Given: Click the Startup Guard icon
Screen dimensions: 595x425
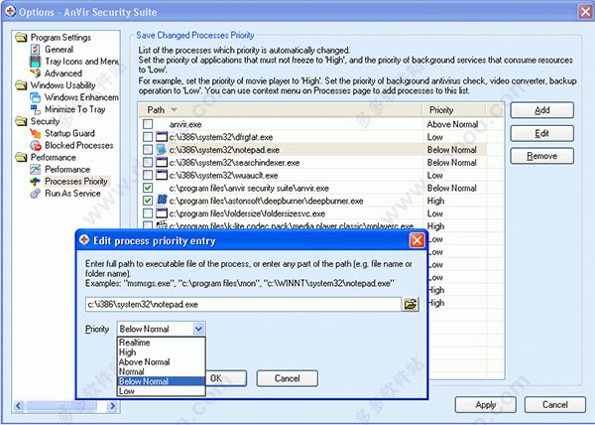Looking at the screenshot, I should (x=36, y=133).
